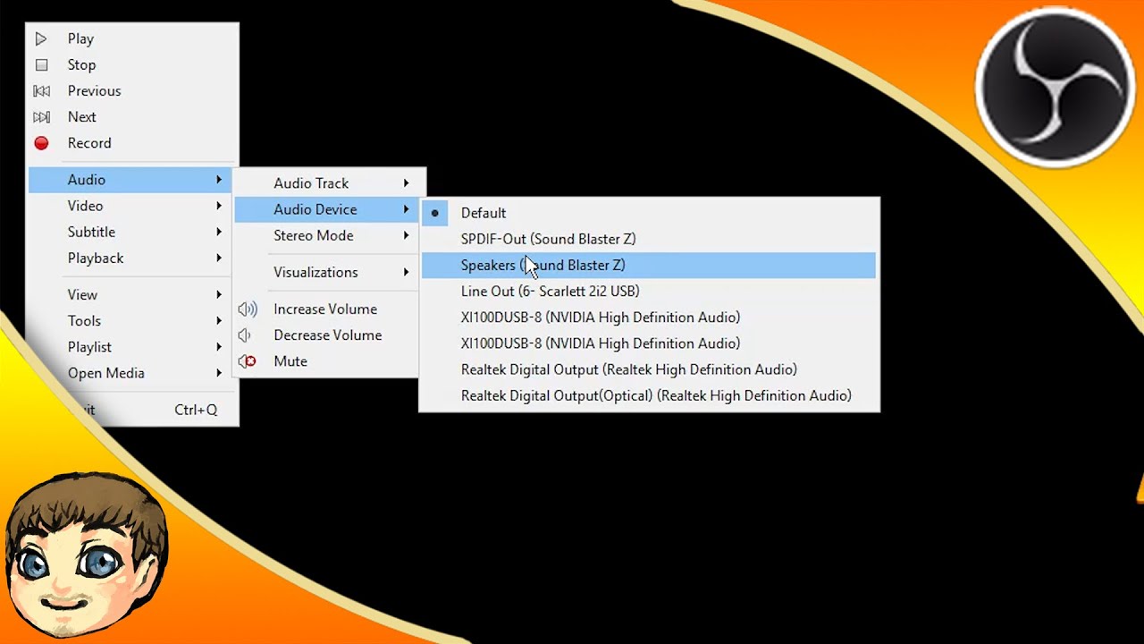The image size is (1144, 644).
Task: Click the Quit entry with Ctrl+Q
Action: [131, 410]
